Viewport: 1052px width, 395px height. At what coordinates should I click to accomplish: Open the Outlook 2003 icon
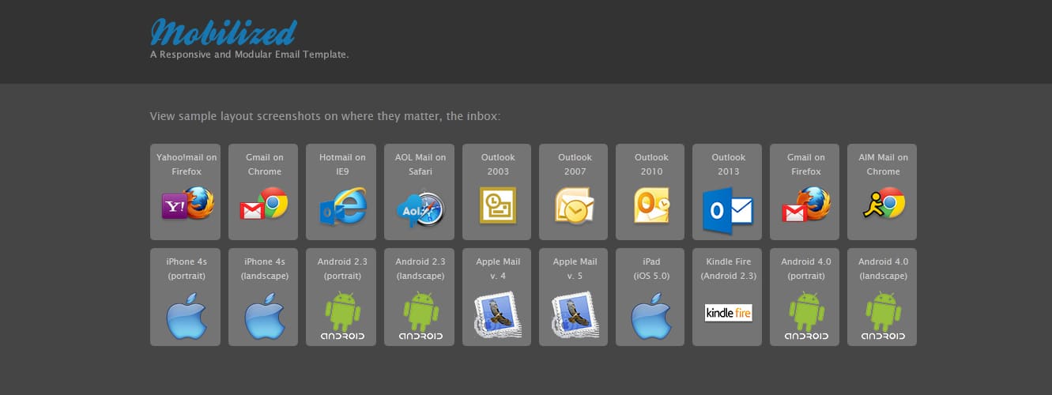(x=498, y=205)
